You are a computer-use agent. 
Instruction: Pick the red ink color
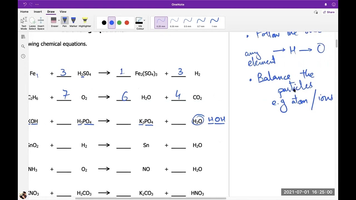pyautogui.click(x=127, y=23)
